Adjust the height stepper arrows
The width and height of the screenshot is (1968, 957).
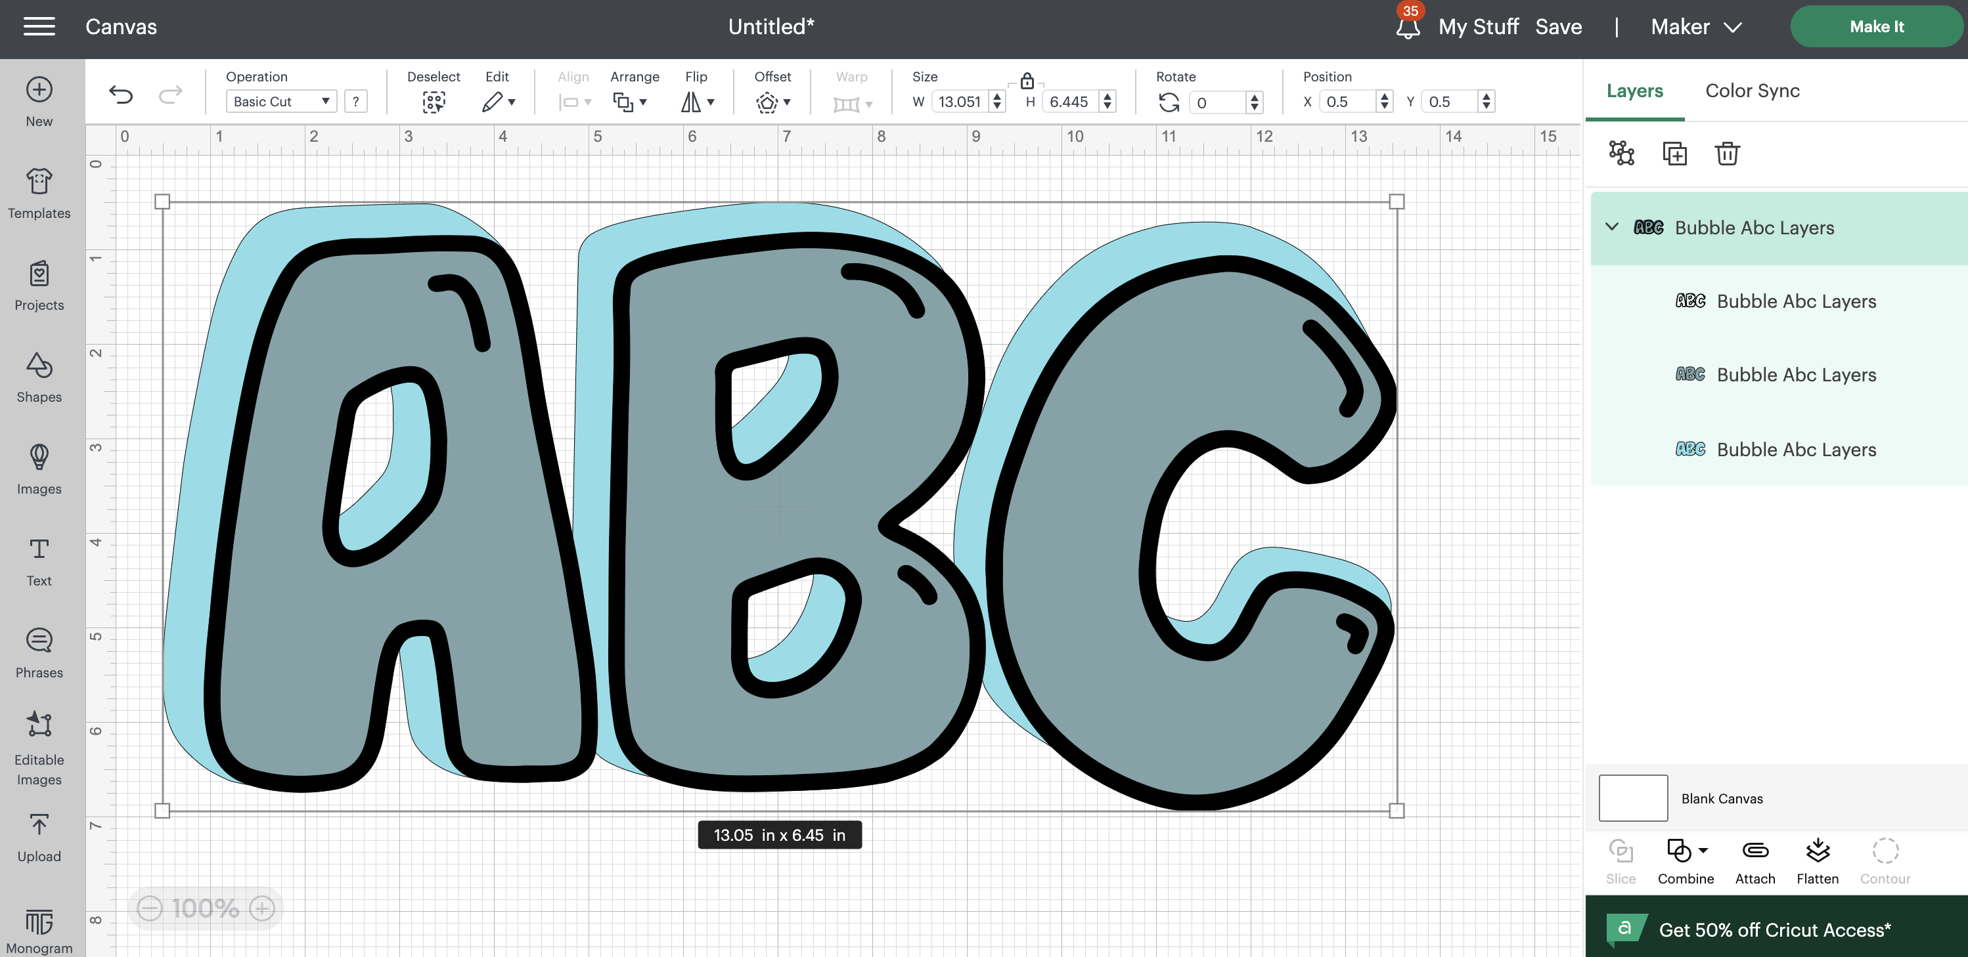(1107, 102)
